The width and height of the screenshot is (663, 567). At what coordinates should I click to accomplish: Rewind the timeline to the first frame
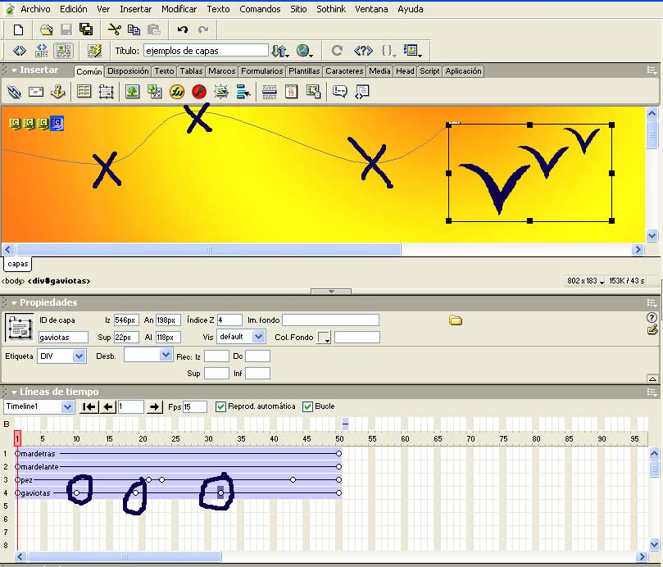pyautogui.click(x=89, y=406)
